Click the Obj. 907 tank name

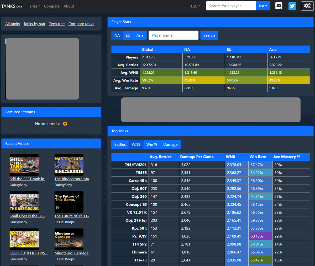[x=139, y=189]
